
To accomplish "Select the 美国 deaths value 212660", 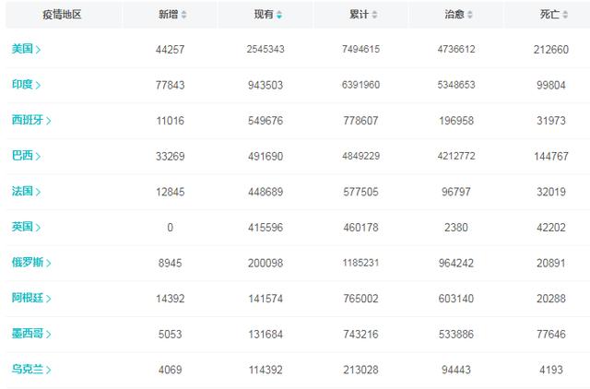I will (x=551, y=50).
